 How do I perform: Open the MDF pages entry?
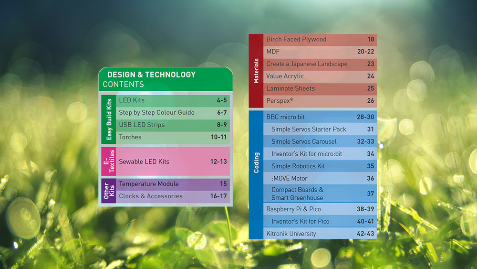click(320, 52)
